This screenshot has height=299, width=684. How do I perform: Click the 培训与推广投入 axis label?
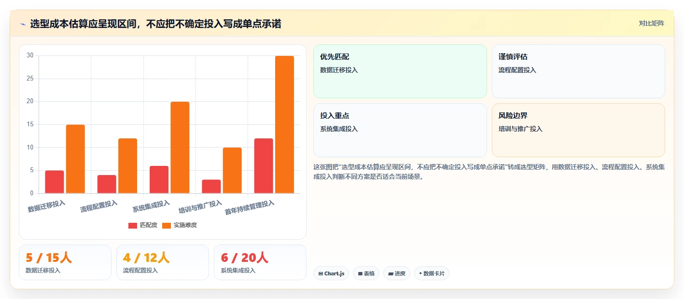click(200, 207)
